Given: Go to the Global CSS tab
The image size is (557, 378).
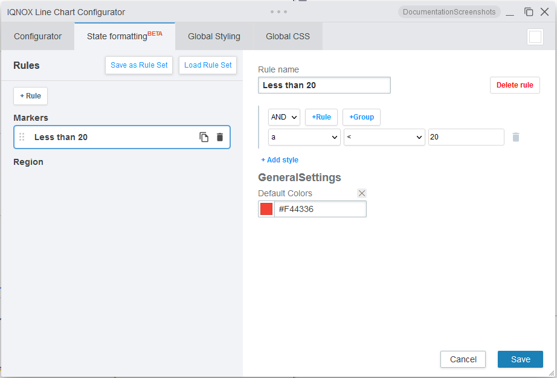Looking at the screenshot, I should pyautogui.click(x=288, y=36).
